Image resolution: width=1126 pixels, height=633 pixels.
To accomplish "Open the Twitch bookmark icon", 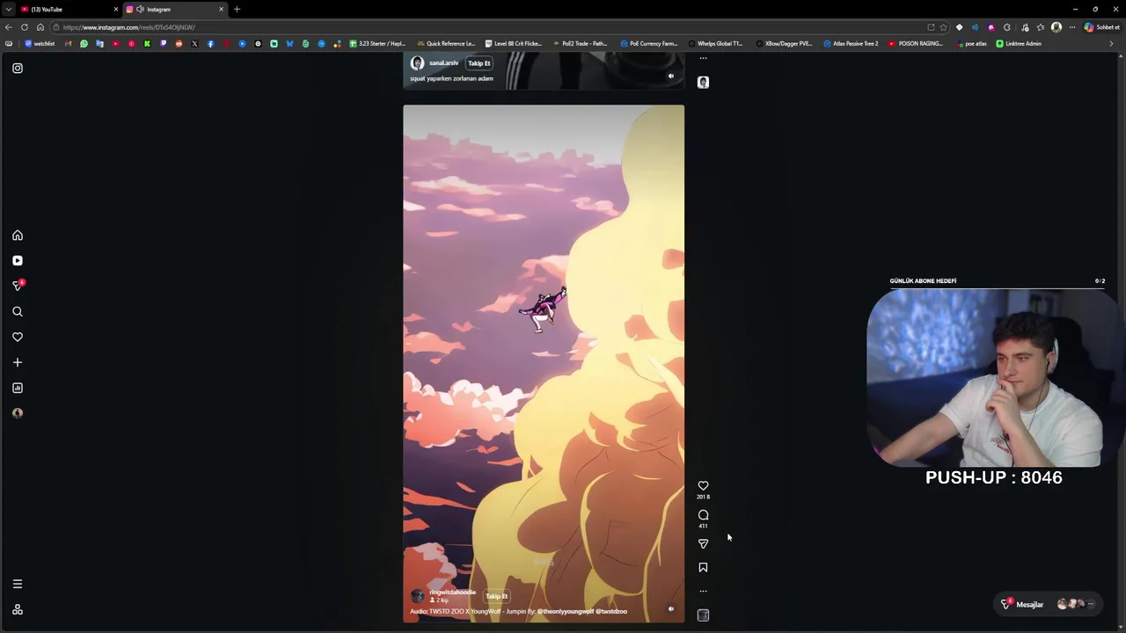I will pyautogui.click(x=163, y=43).
